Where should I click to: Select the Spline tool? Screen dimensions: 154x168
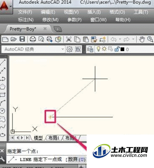pyautogui.click(x=3, y=127)
